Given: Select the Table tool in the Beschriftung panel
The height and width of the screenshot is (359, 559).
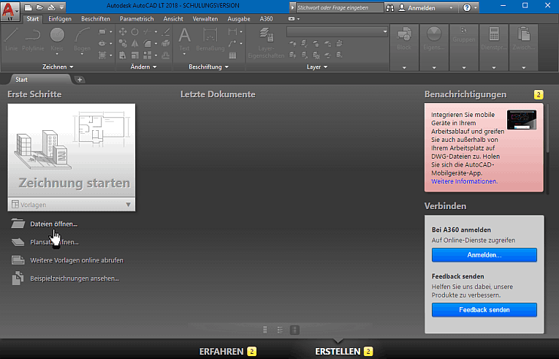Looking at the screenshot, I should 233,56.
